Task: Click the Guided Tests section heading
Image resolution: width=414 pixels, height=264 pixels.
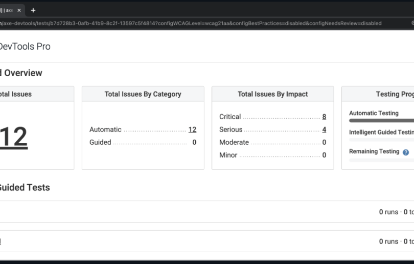Action: 25,187
